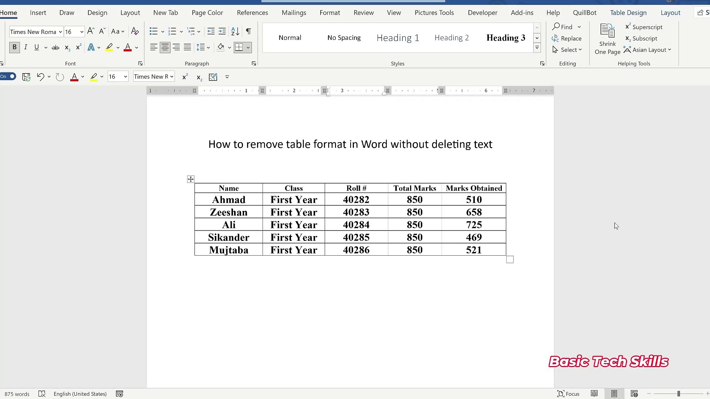
Task: Click Undo in quick access toolbar
Action: (x=40, y=77)
